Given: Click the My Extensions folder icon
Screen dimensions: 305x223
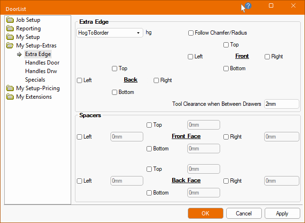Looking at the screenshot, I should (x=10, y=97).
